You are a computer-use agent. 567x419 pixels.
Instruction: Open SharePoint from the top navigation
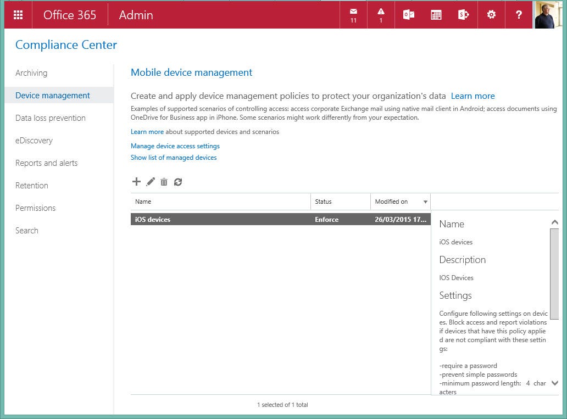(x=463, y=15)
